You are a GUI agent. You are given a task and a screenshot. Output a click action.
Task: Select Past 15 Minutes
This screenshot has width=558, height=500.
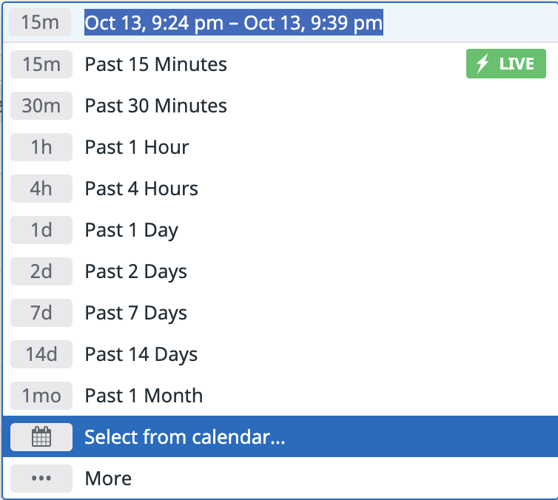tap(280, 64)
